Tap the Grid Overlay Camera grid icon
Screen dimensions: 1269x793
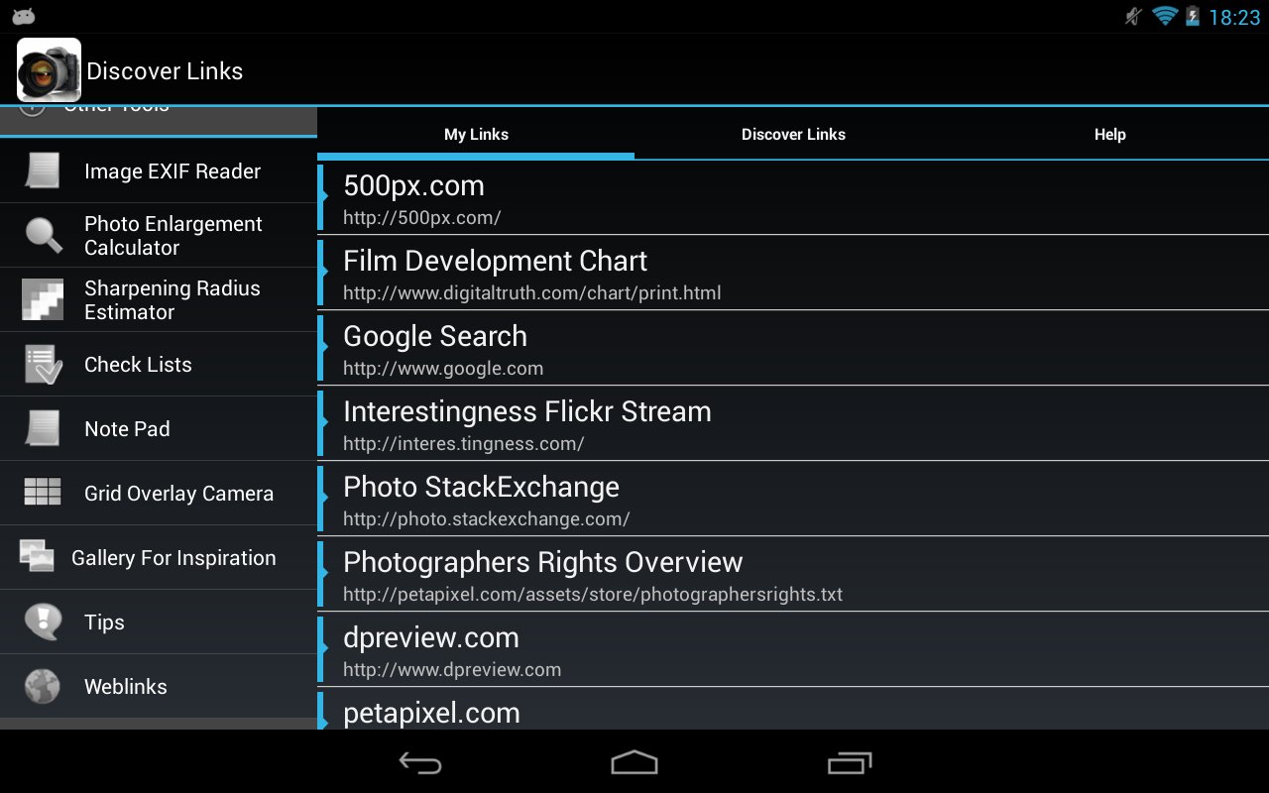click(43, 493)
